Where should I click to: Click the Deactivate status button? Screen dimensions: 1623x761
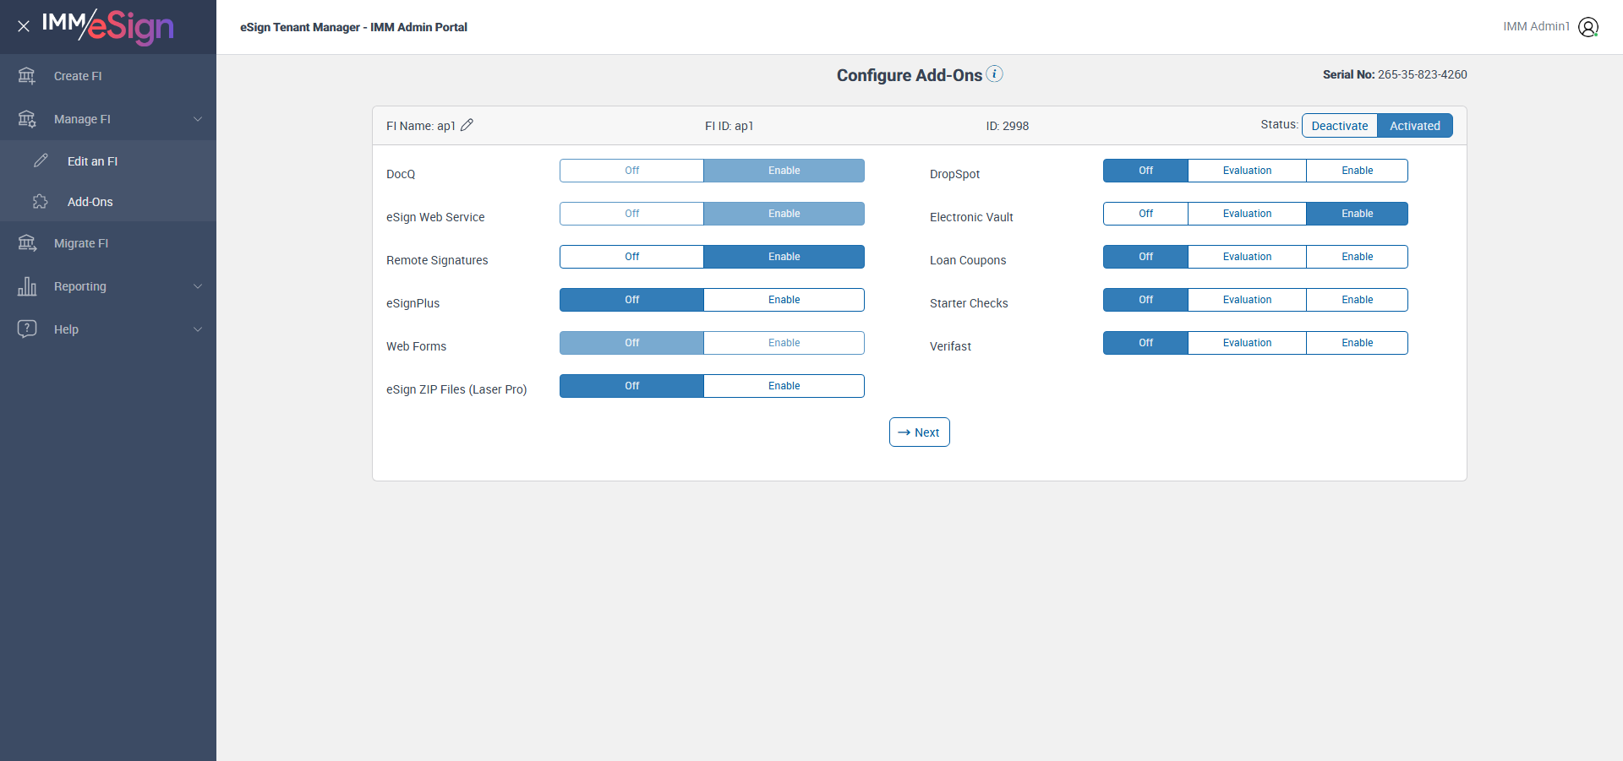pos(1340,126)
